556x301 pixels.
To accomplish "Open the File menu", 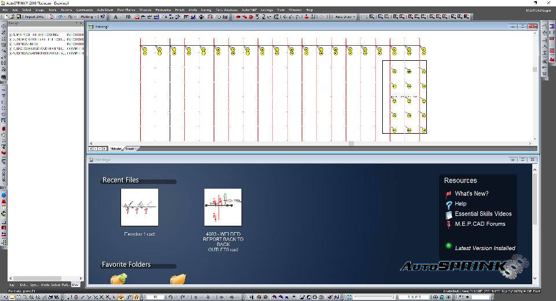I will pyautogui.click(x=5, y=10).
